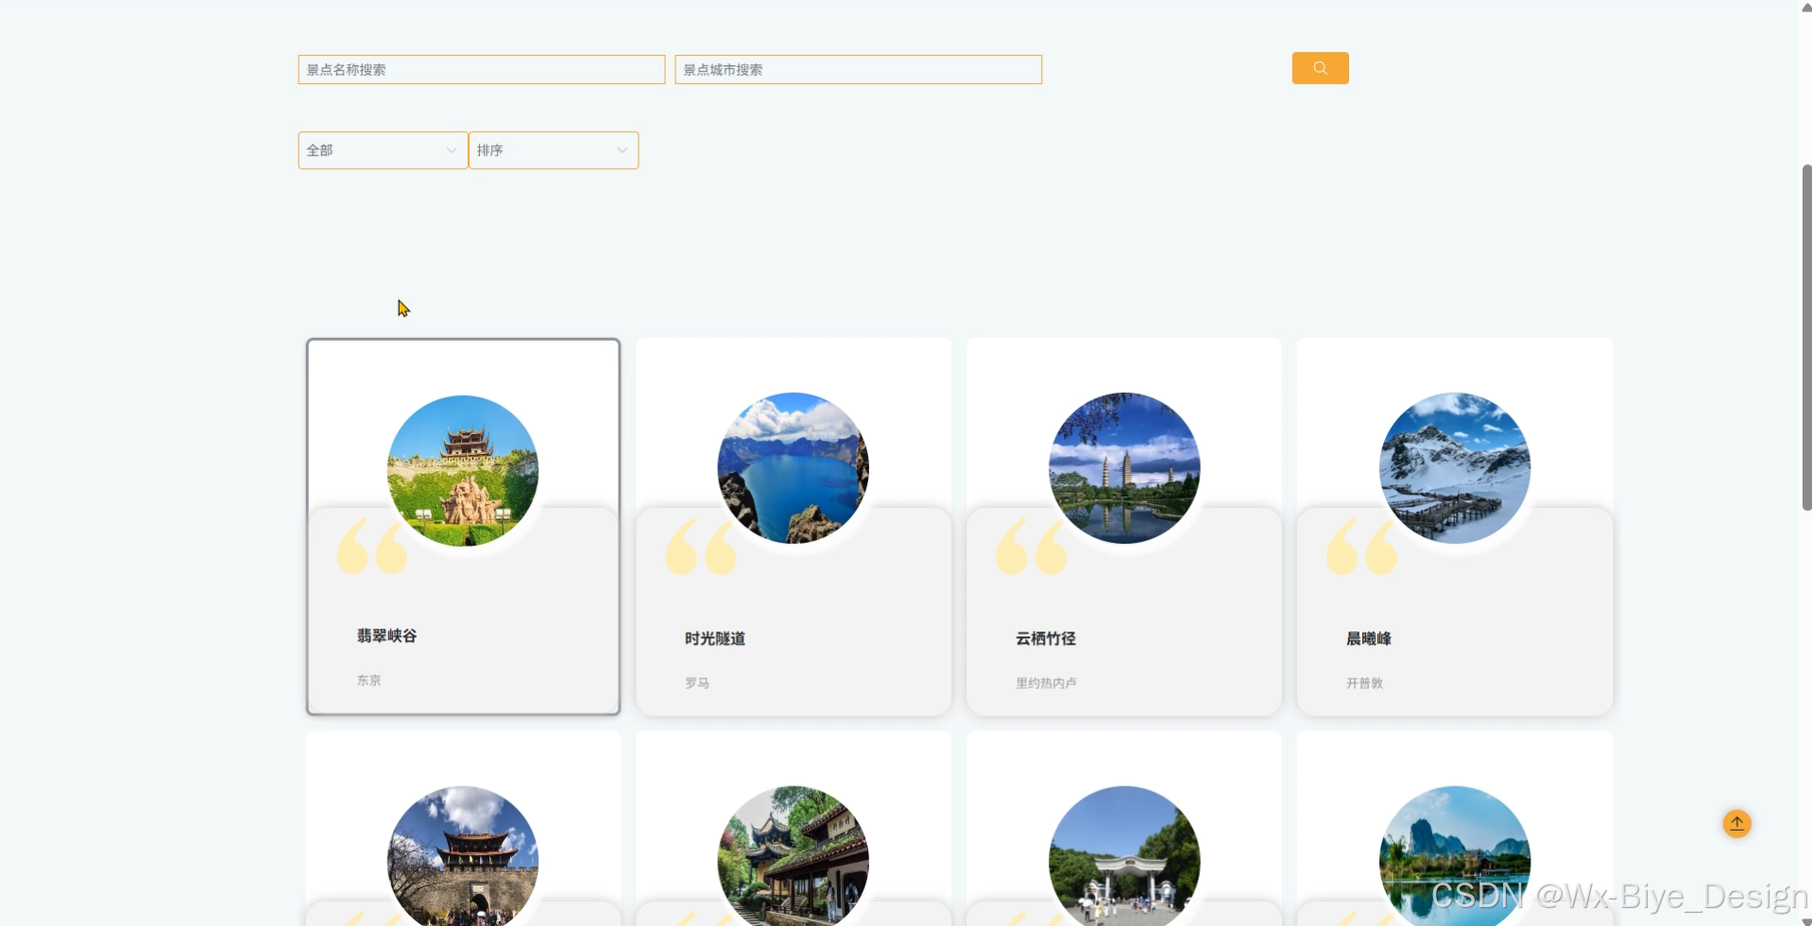The width and height of the screenshot is (1812, 926).
Task: Open the 云栖竹径 pagoda photo
Action: pyautogui.click(x=1124, y=468)
